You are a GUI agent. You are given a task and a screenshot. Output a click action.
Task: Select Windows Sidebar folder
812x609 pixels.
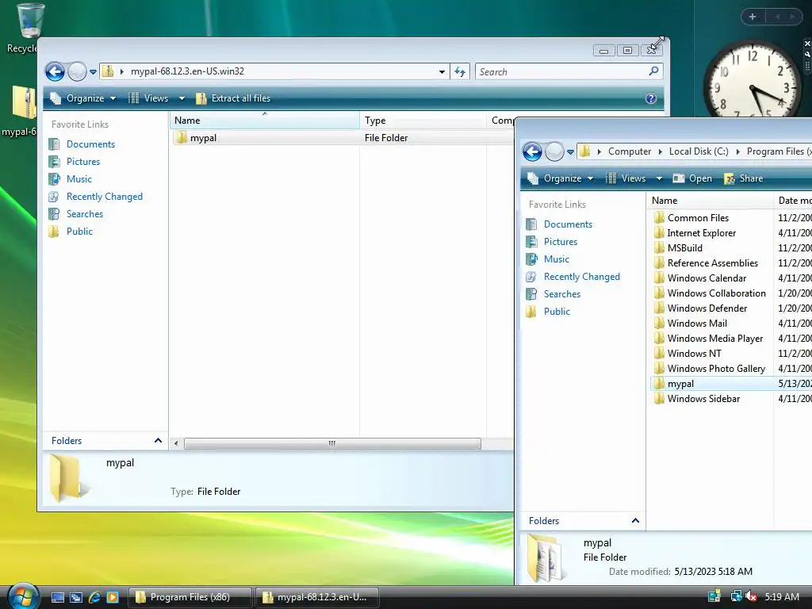click(x=696, y=399)
